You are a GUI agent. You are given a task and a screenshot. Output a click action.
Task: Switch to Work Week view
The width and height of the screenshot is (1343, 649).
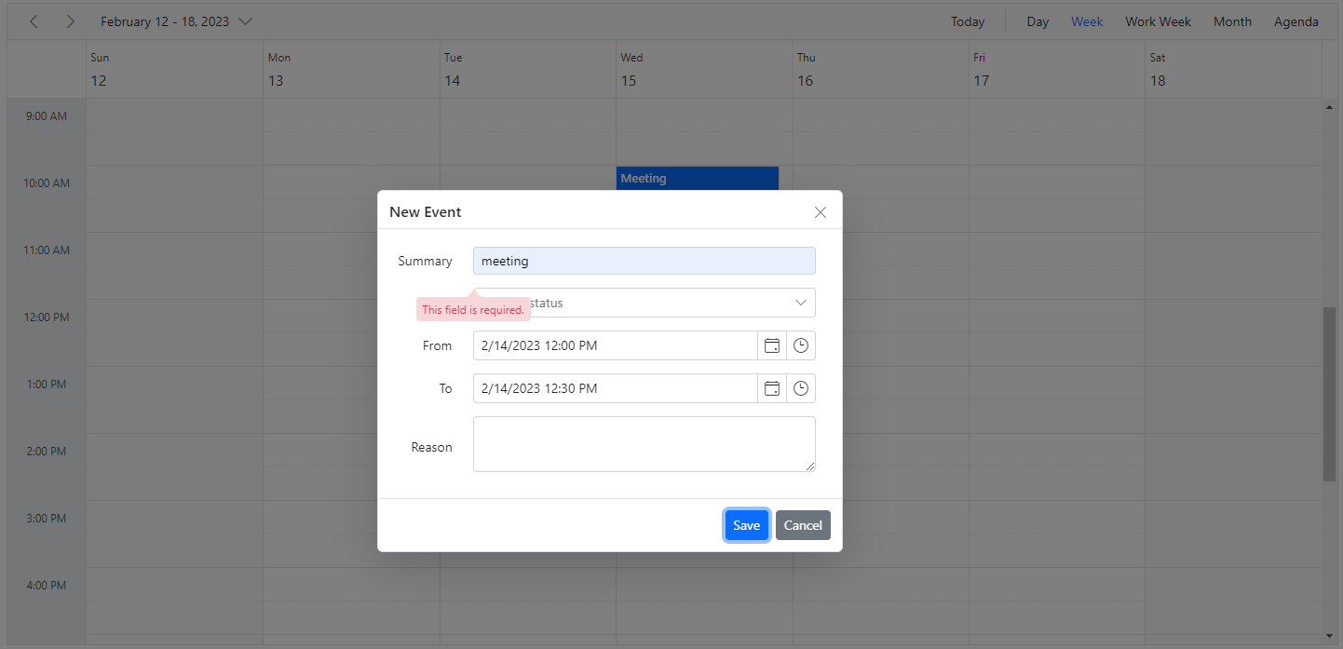1158,21
